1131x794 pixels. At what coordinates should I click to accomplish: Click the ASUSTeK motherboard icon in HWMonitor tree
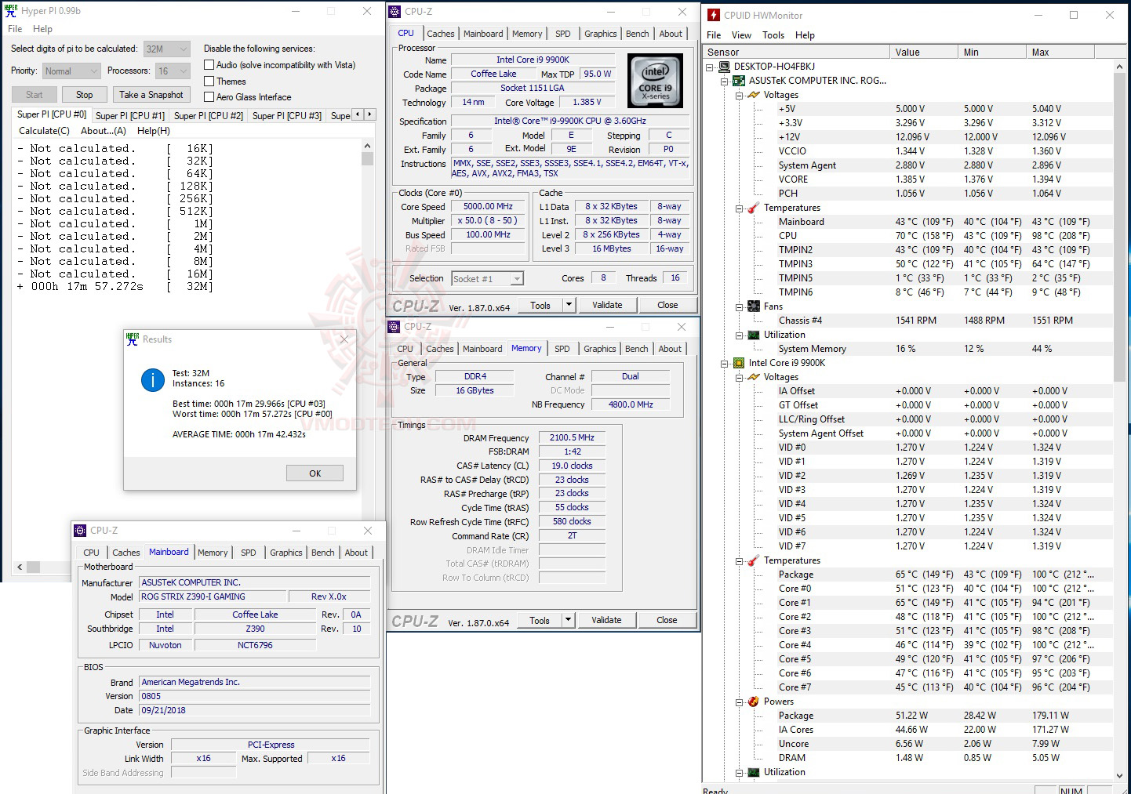pos(739,81)
